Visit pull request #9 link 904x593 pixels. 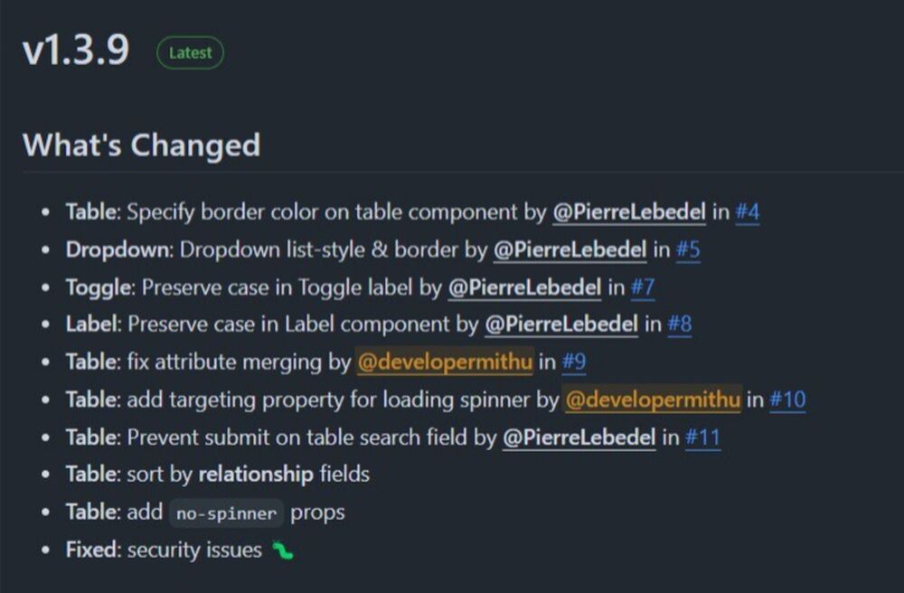pos(574,362)
